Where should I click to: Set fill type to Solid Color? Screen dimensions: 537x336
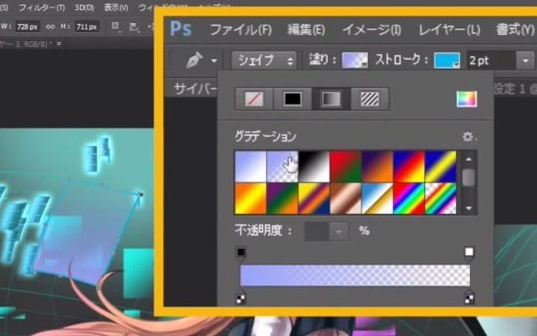293,99
